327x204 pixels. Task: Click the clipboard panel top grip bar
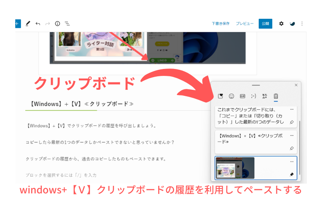tap(256, 85)
